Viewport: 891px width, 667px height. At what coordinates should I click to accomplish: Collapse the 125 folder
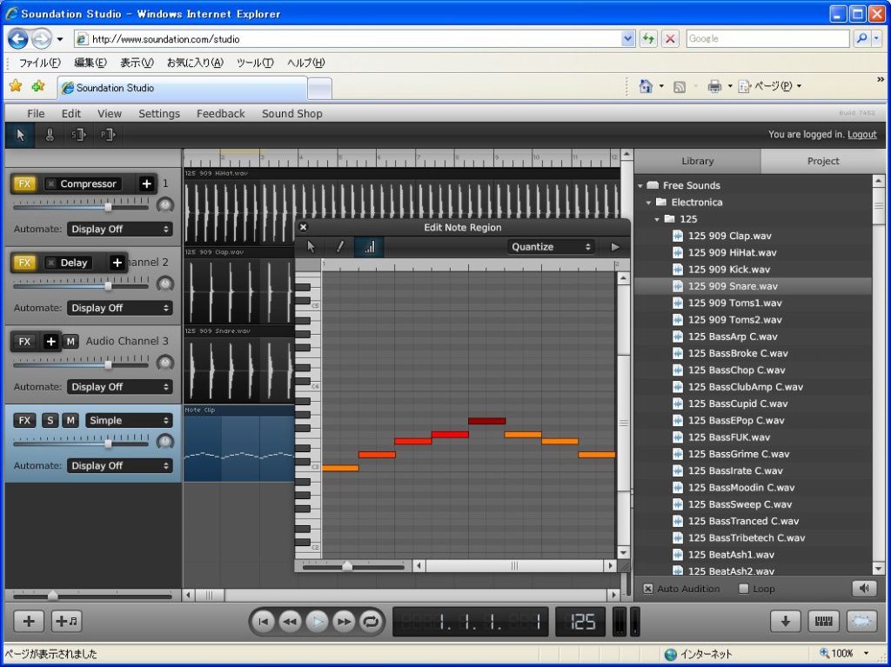pyautogui.click(x=657, y=219)
